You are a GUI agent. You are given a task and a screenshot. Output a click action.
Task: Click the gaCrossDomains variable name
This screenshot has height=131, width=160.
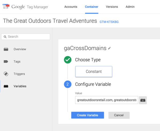pyautogui.click(x=85, y=48)
